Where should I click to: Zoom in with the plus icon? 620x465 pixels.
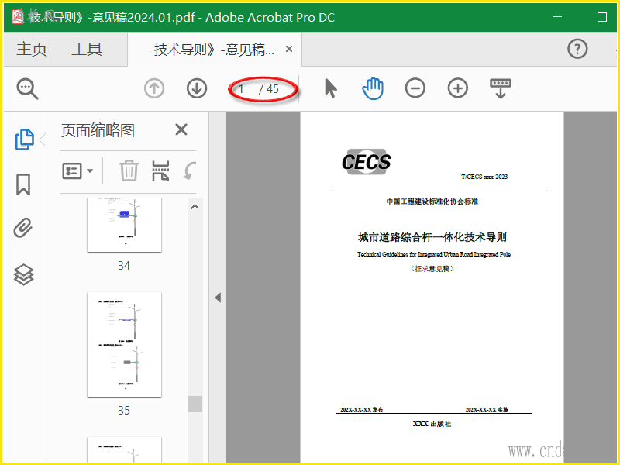click(x=458, y=88)
